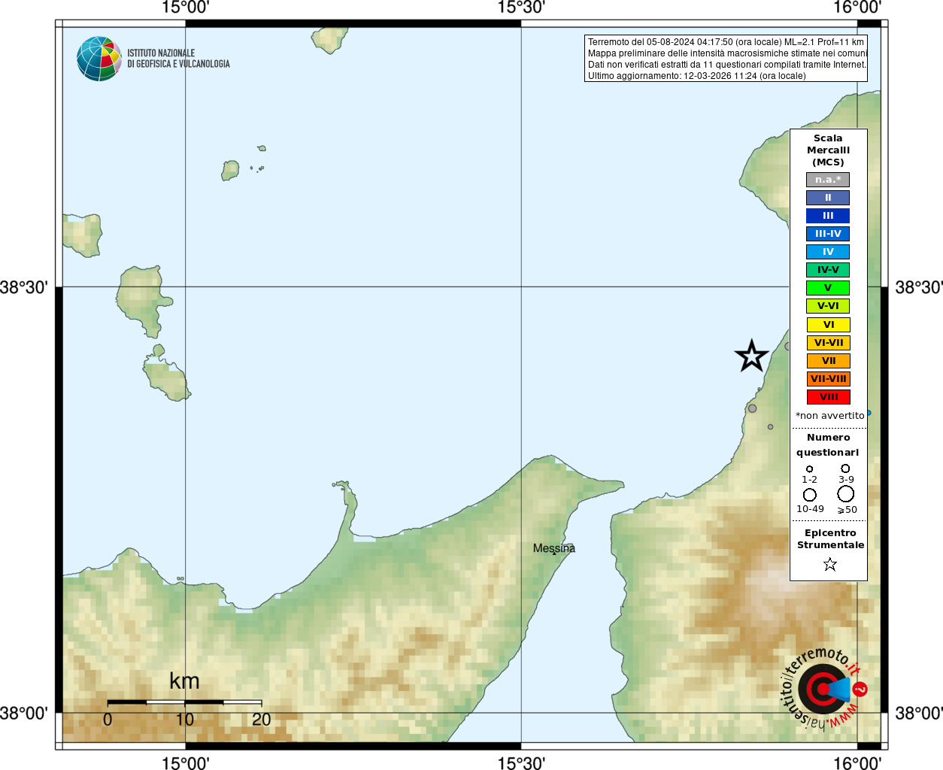Click the 1-2 questionnaires circle symbol
This screenshot has width=943, height=770.
click(809, 468)
